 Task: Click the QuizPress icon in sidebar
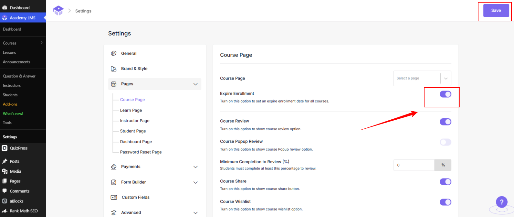click(5, 148)
